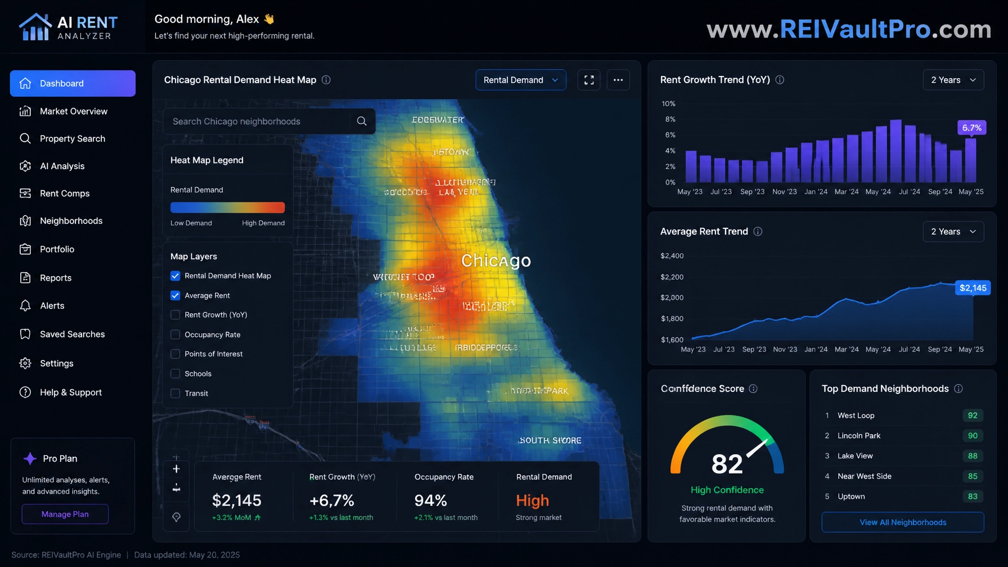Click the Pro Plan sparkle icon
The width and height of the screenshot is (1008, 567).
pyautogui.click(x=30, y=458)
